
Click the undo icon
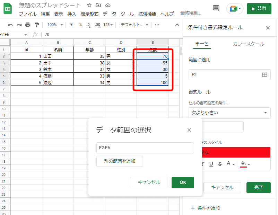pyautogui.click(x=10, y=25)
